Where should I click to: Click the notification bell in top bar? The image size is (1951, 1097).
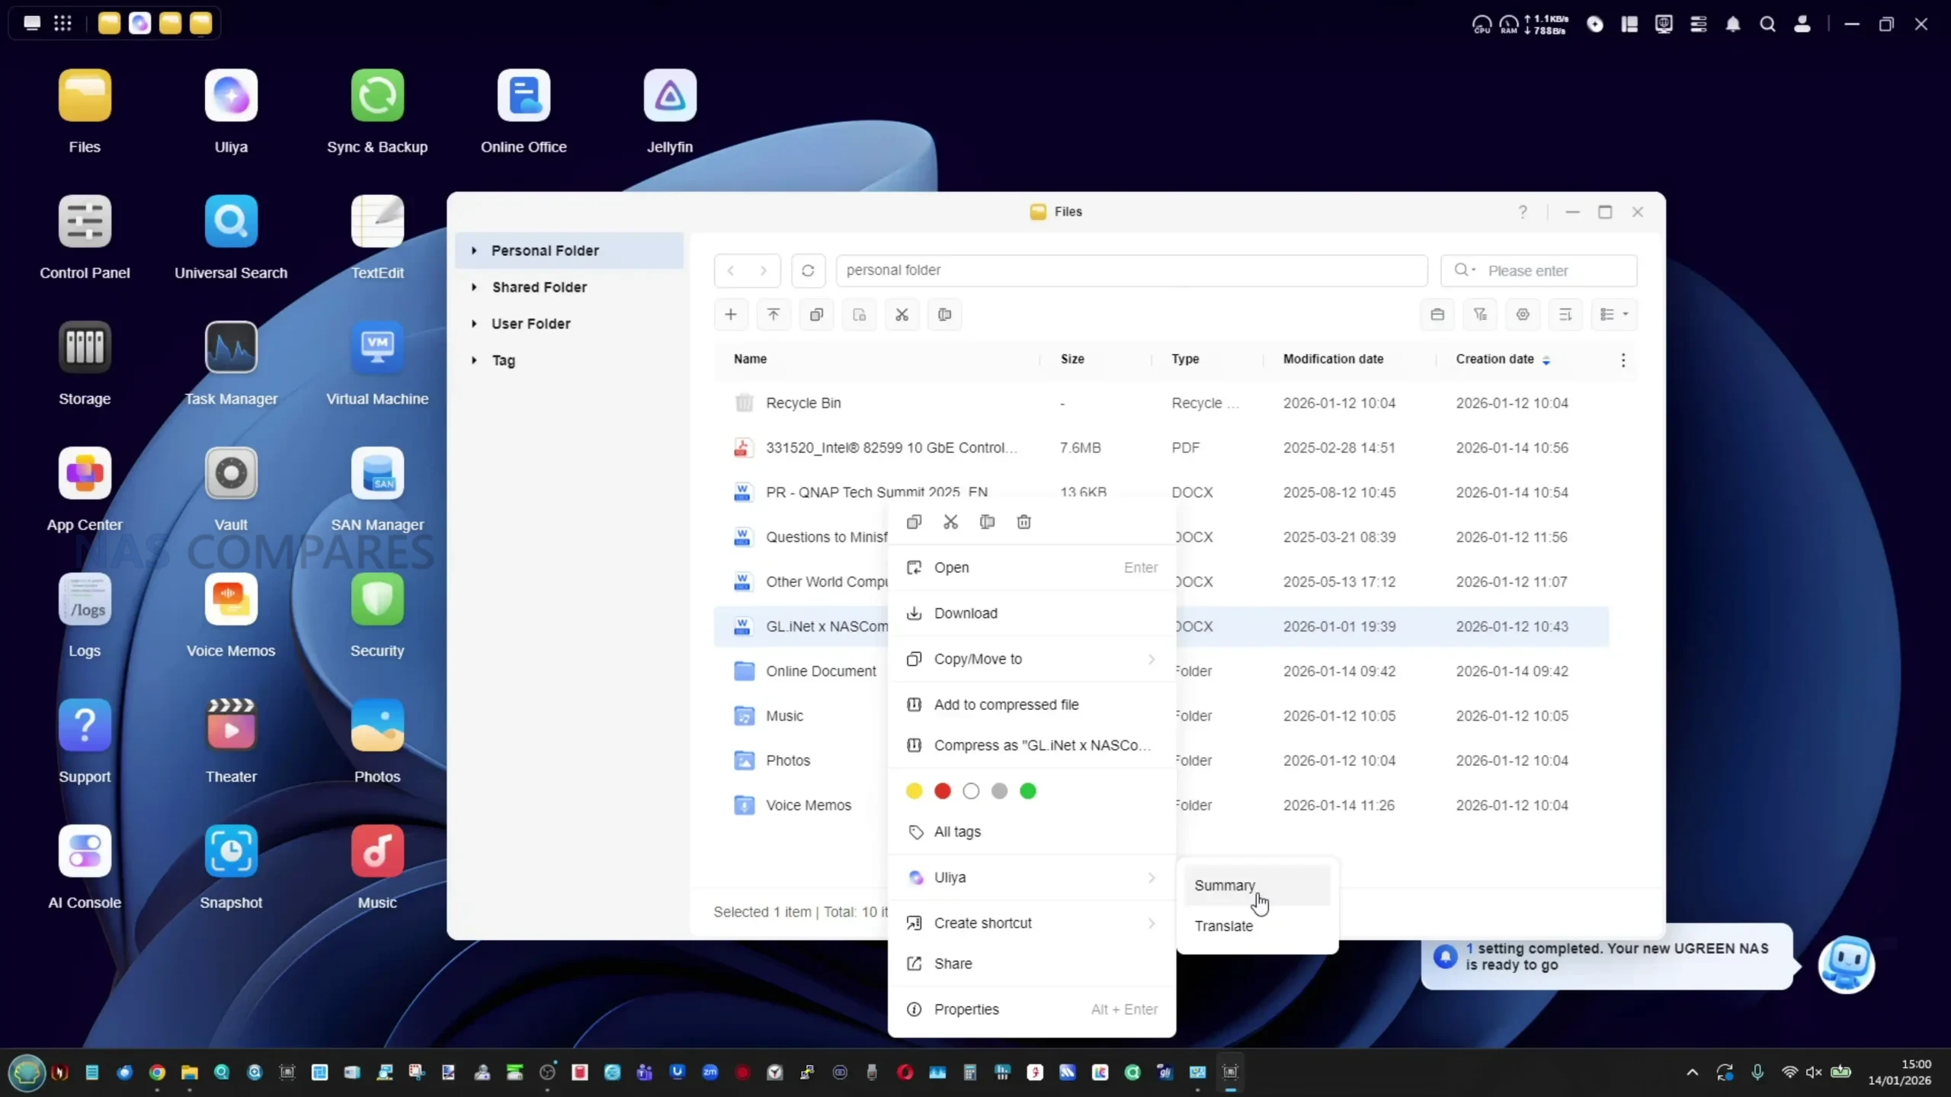tap(1733, 24)
